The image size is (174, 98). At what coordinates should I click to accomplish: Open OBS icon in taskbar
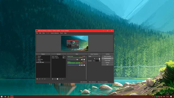pyautogui.click(x=12, y=97)
